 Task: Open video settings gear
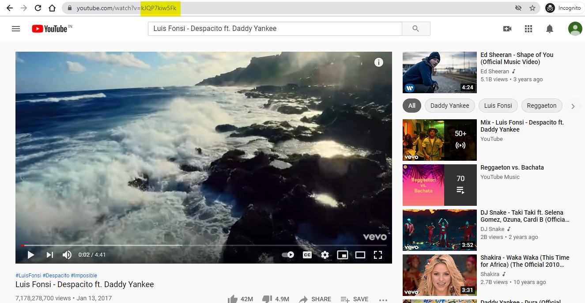coord(325,255)
